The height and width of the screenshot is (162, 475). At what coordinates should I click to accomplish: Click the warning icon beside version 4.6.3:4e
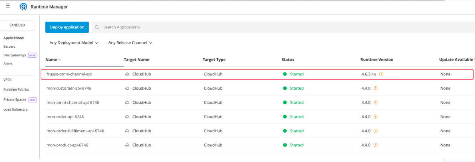381,74
